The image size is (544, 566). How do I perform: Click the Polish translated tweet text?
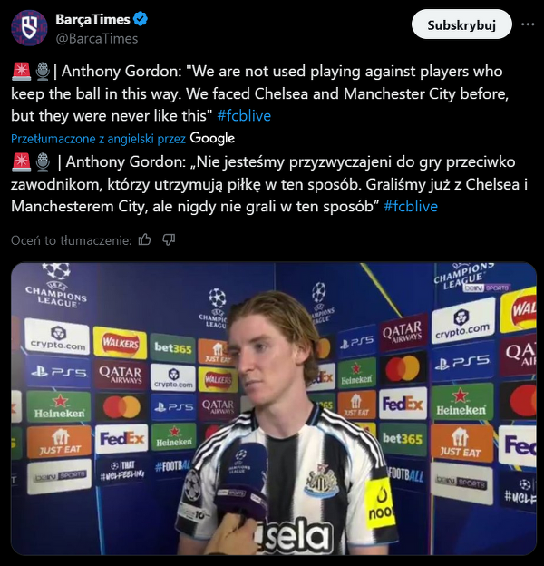tap(269, 184)
